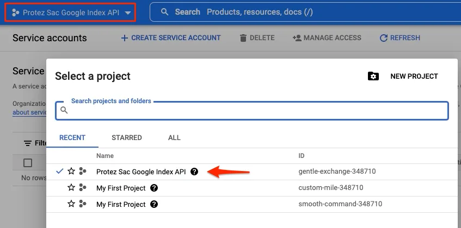Click help icon beside Protez Sac Google Index API

coord(194,172)
